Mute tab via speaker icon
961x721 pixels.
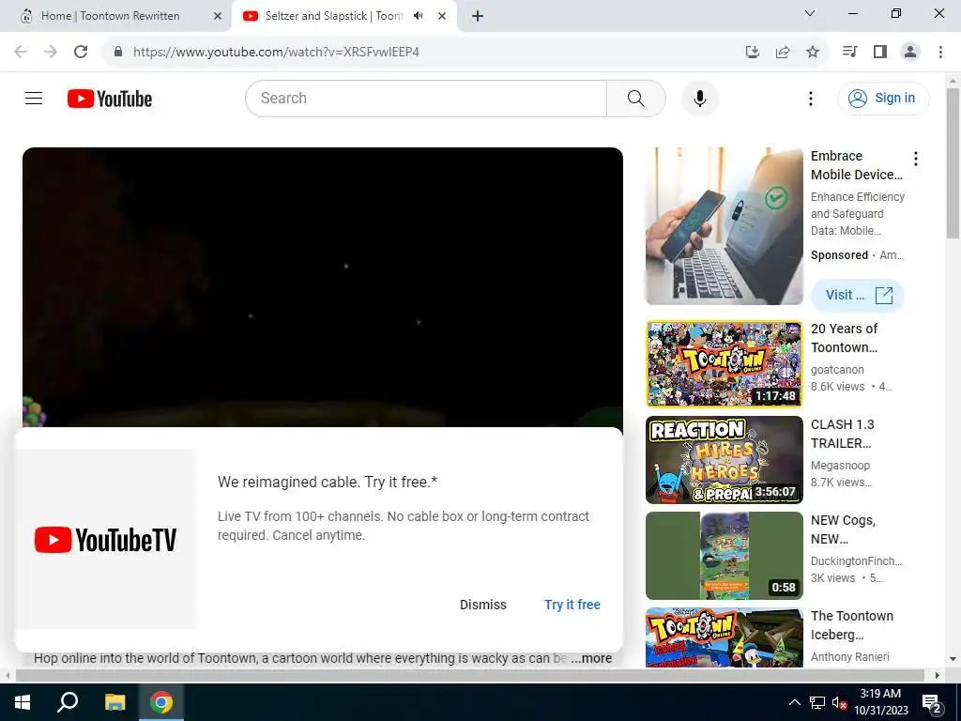(418, 16)
